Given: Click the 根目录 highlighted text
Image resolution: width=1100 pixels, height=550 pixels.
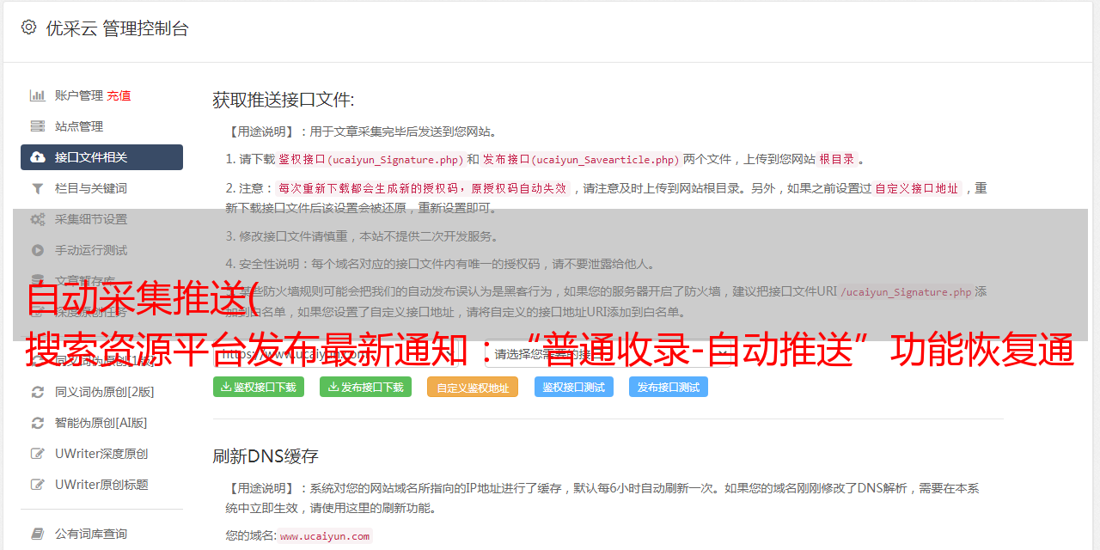Looking at the screenshot, I should point(838,160).
